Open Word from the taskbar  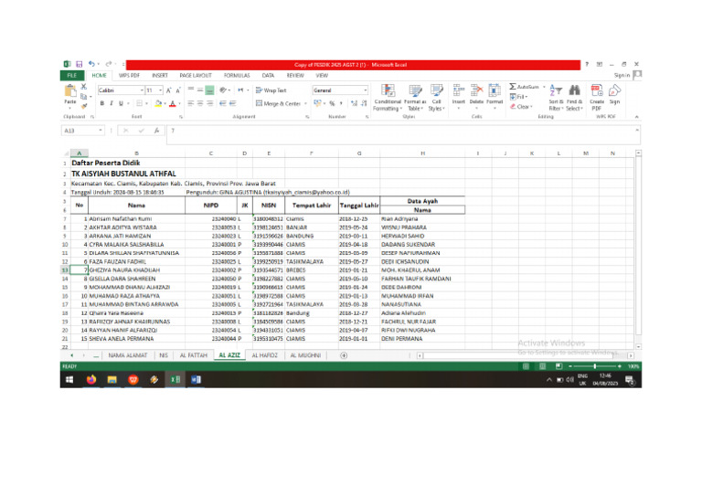point(196,380)
